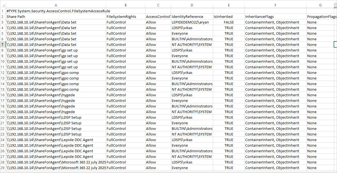This screenshot has width=337, height=173.
Task: Select the gpo comp path in row 12
Action: pos(56,73)
